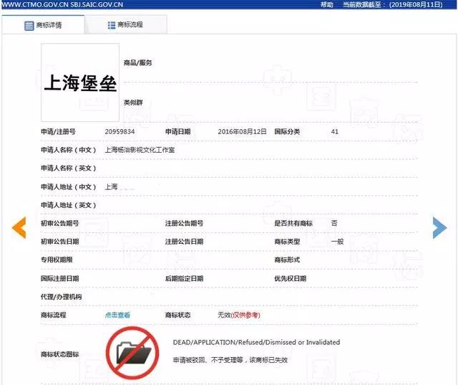Click the registration number 20959834
The image size is (458, 385).
tap(120, 132)
